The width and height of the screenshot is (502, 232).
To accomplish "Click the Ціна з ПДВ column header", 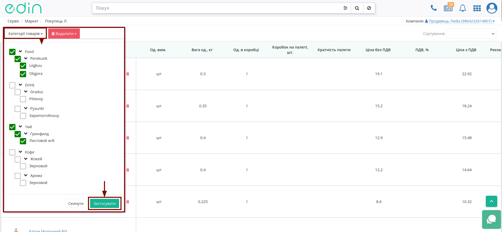I will (x=466, y=50).
